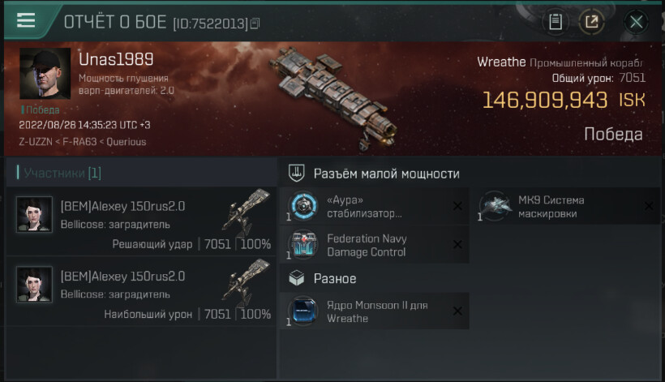The height and width of the screenshot is (382, 665).
Task: Copy the battle report ID icon
Action: point(255,24)
